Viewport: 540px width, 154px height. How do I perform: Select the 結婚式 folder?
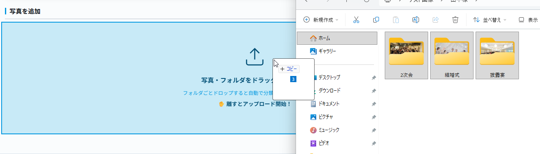452,55
